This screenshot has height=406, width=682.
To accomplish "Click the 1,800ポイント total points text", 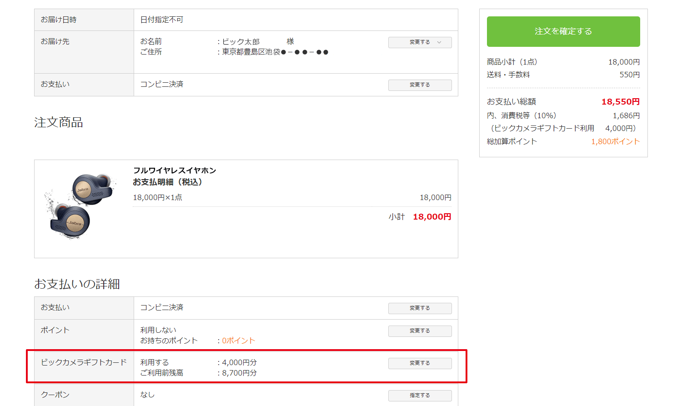I will pyautogui.click(x=615, y=141).
